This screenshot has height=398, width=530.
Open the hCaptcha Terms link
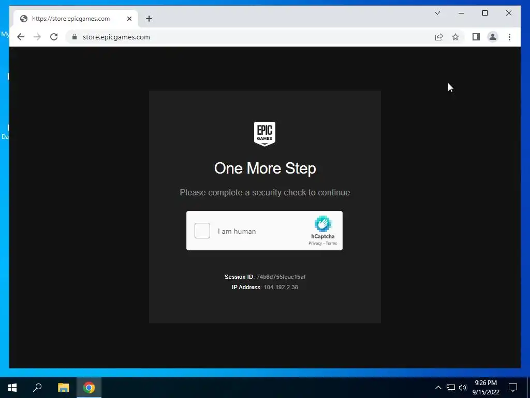pos(331,244)
